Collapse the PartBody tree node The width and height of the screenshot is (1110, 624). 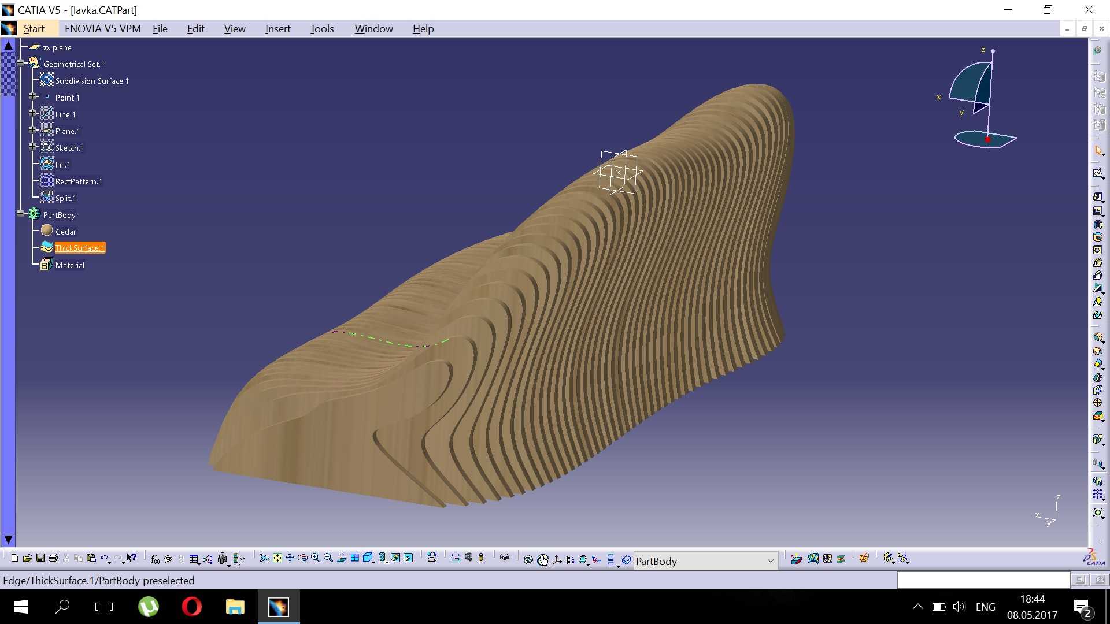(21, 214)
